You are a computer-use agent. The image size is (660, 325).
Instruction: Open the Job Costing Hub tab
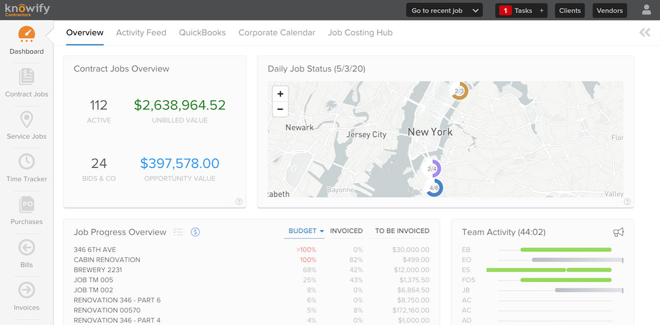point(360,32)
